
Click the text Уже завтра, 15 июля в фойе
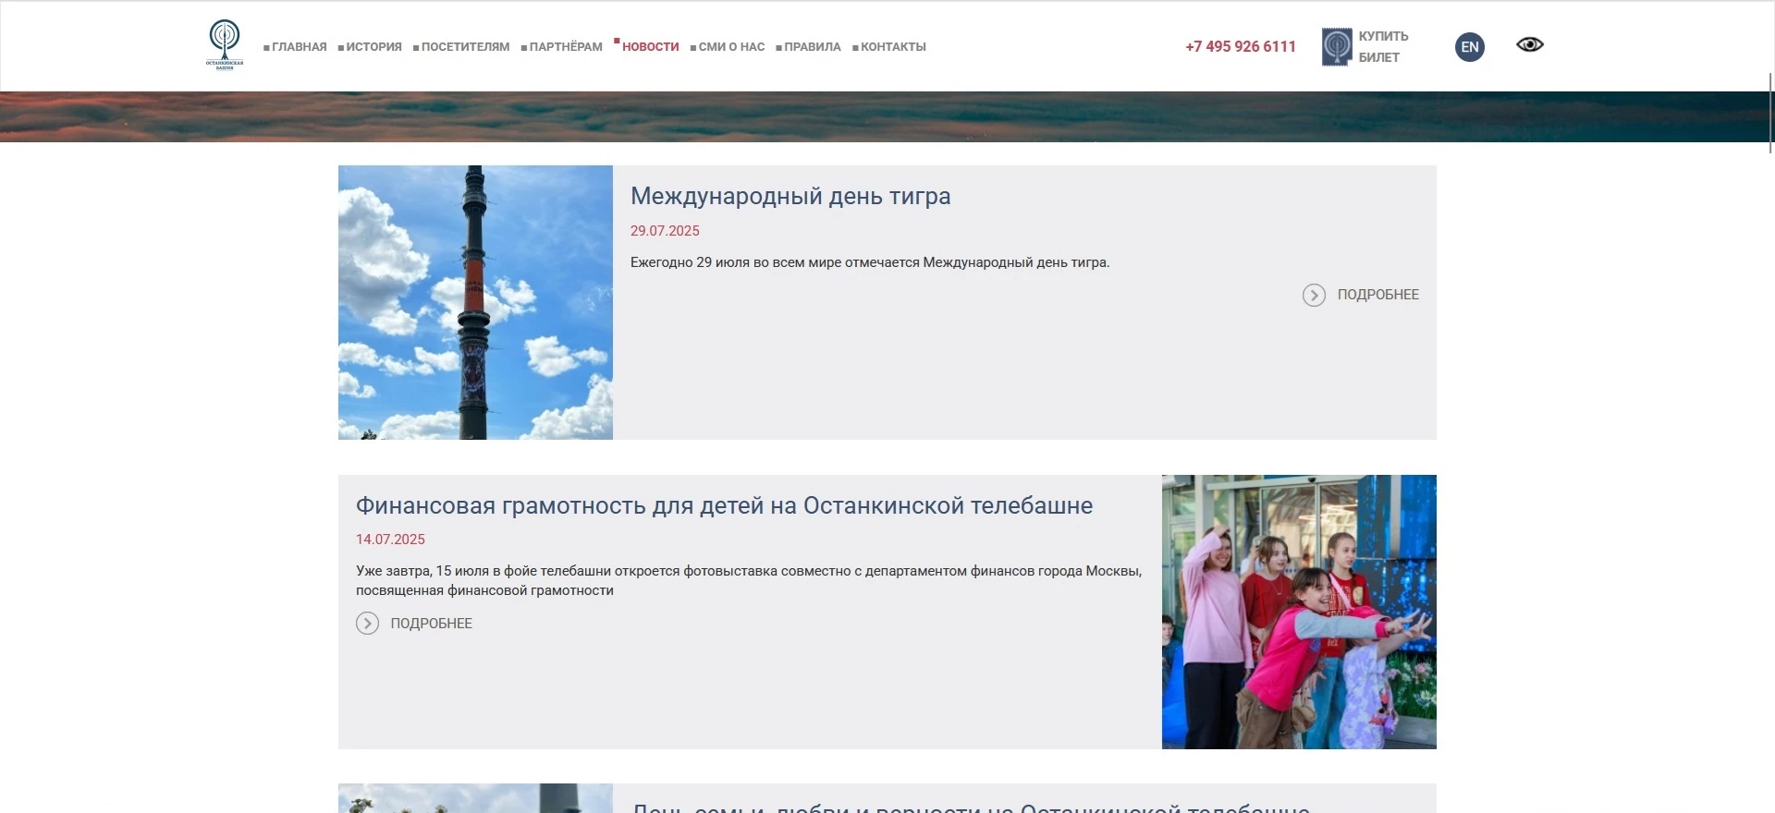pos(749,581)
